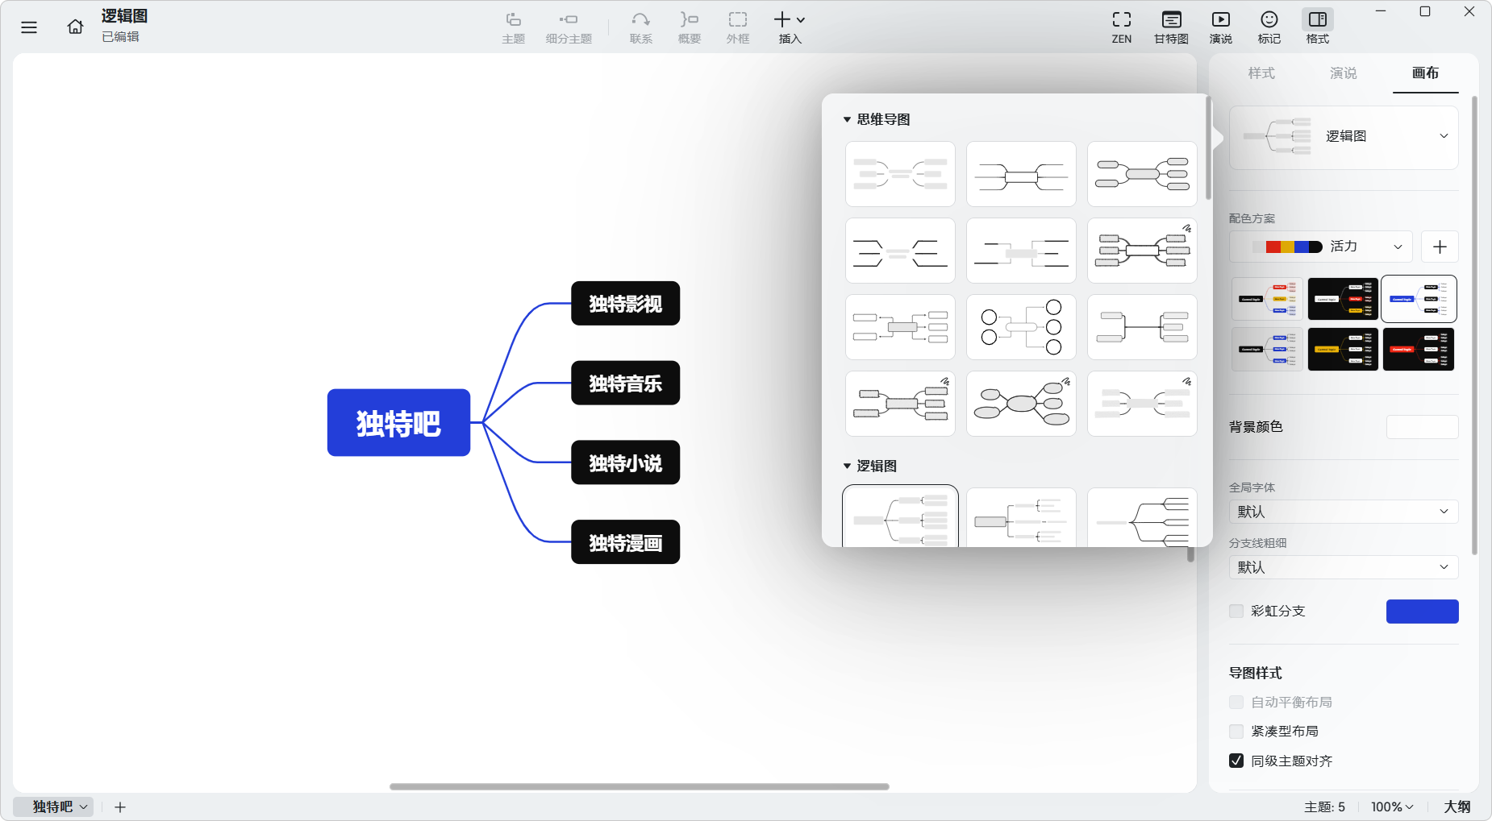The height and width of the screenshot is (821, 1492).
Task: Insert a new 主题 (topic)
Action: pyautogui.click(x=512, y=27)
